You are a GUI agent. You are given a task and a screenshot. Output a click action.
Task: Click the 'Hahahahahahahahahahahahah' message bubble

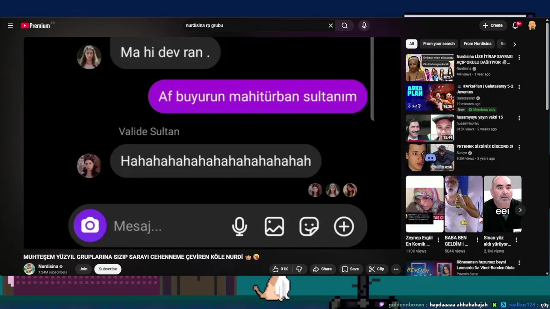(216, 161)
